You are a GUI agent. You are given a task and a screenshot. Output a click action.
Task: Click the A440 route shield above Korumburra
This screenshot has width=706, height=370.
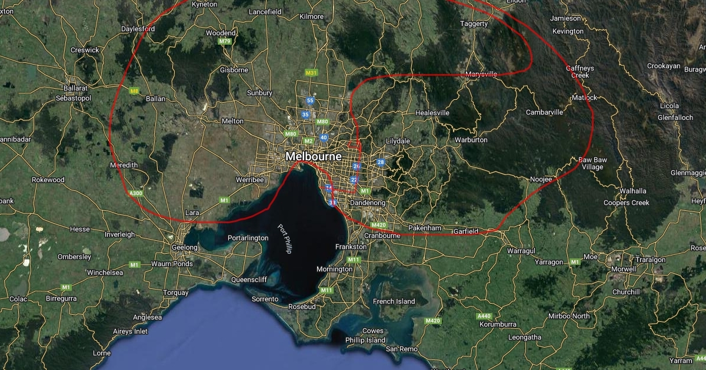click(x=484, y=316)
